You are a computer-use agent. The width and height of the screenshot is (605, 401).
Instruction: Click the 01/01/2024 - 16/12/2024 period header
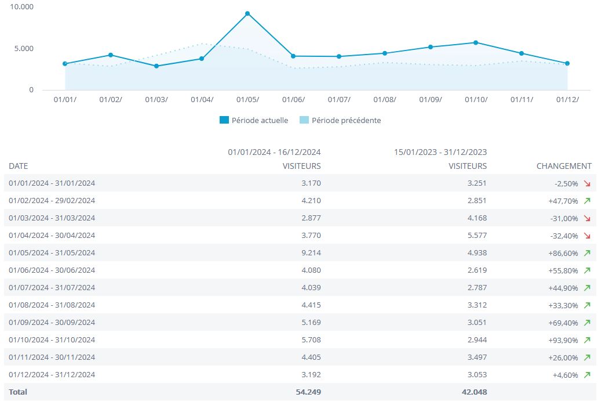[274, 152]
